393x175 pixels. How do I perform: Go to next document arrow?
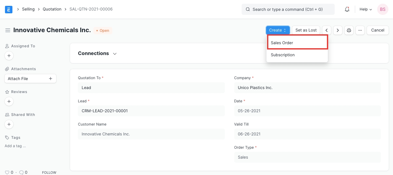[x=337, y=30]
